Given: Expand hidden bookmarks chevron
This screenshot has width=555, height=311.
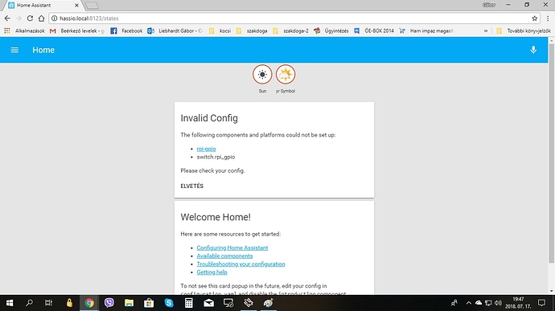Looking at the screenshot, I should coord(486,31).
